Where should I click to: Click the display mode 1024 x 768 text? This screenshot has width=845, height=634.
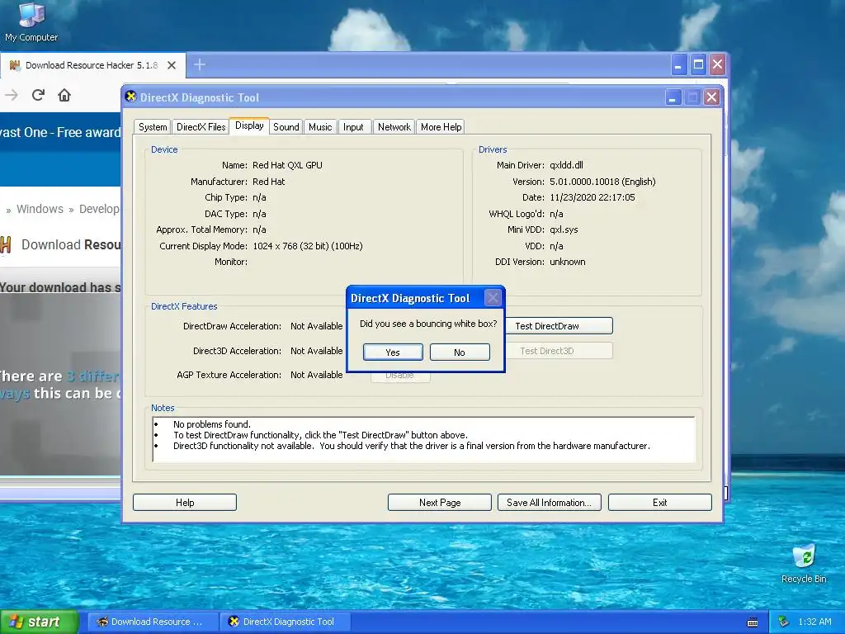click(307, 246)
